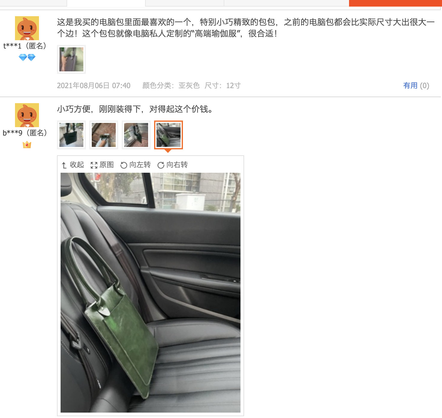Select the orange active tab at top

(x=395, y=3)
